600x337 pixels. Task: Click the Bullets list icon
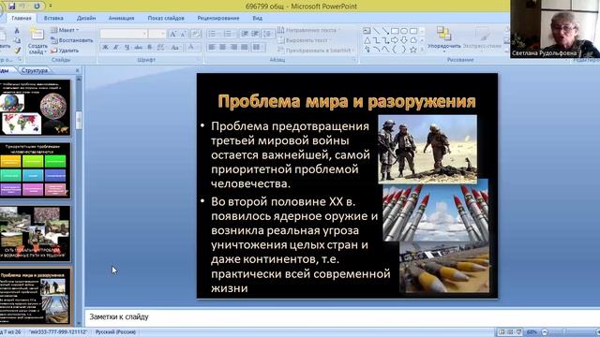click(213, 34)
